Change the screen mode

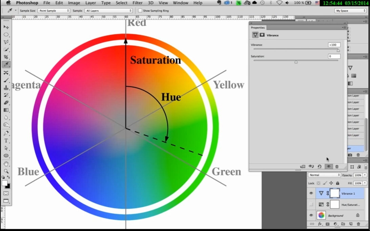pyautogui.click(x=6, y=201)
